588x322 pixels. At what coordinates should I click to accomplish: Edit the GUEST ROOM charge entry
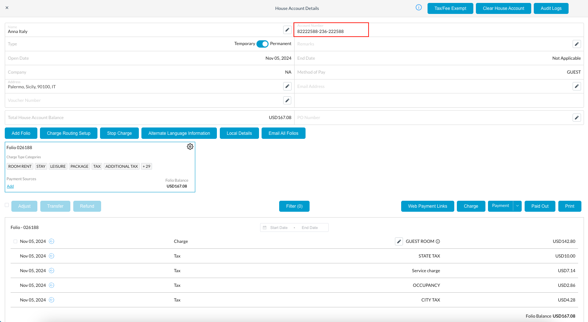[x=399, y=241]
